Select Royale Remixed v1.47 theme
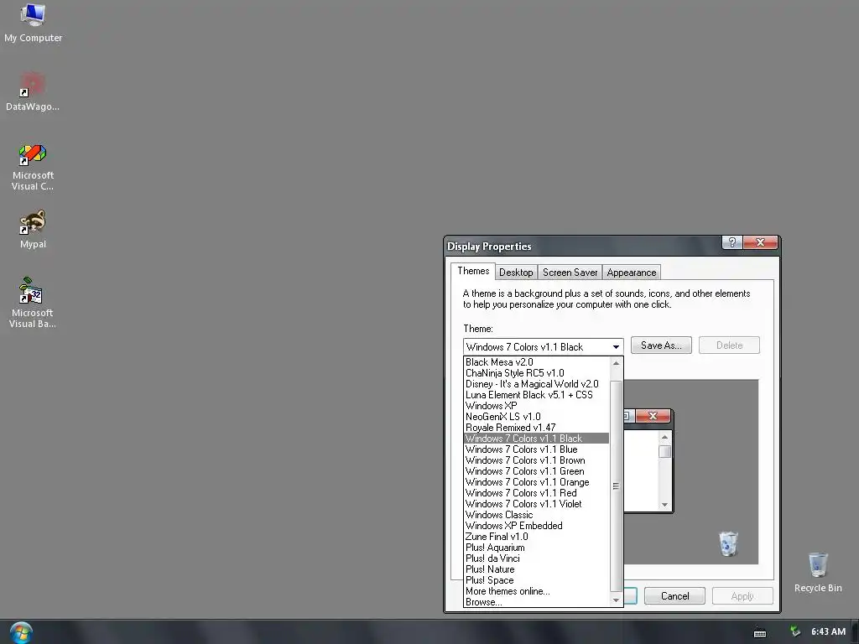This screenshot has width=859, height=644. pyautogui.click(x=536, y=428)
